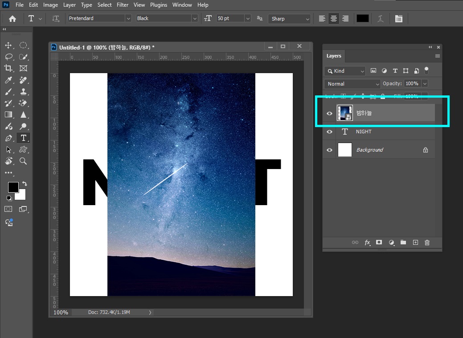463x338 pixels.
Task: Center align the text
Action: tap(334, 19)
